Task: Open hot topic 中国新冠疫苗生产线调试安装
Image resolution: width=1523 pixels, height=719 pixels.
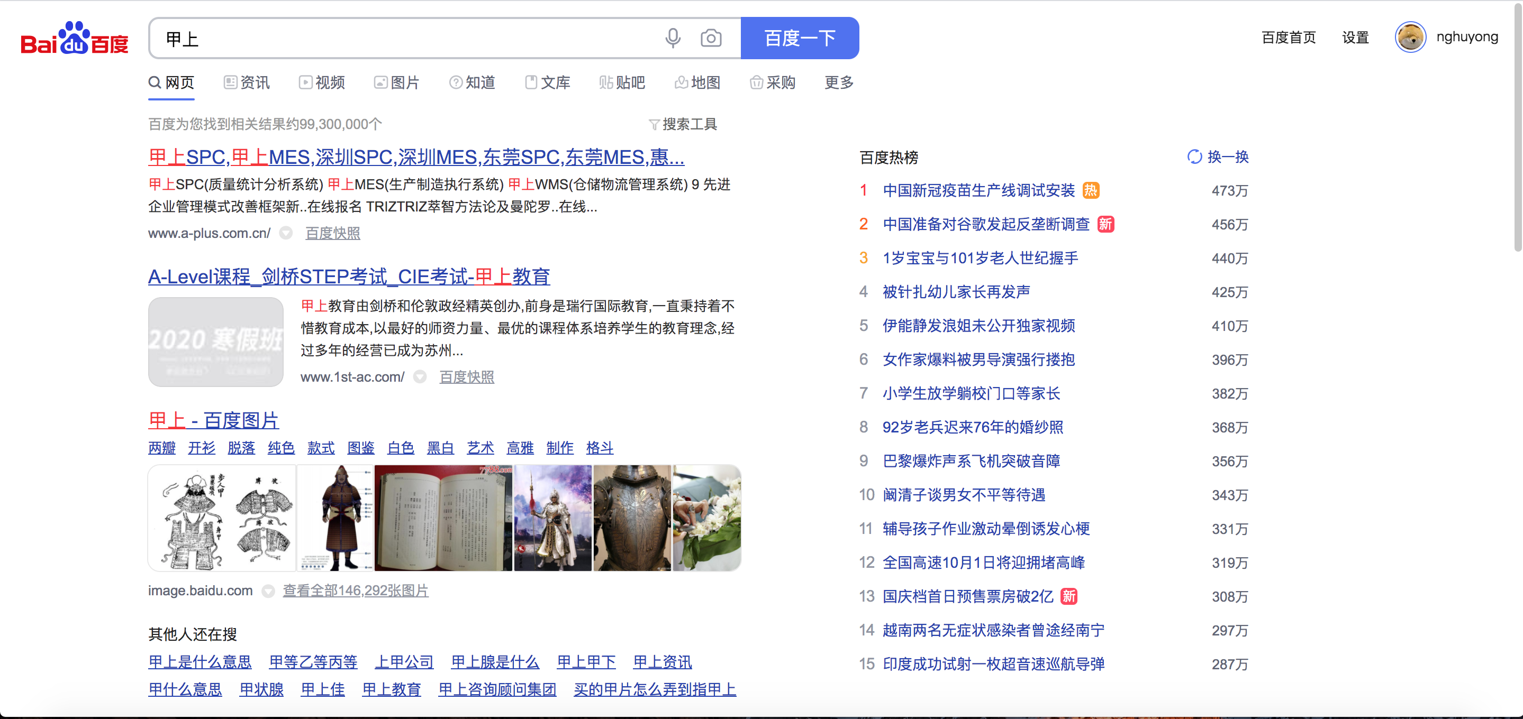Action: [x=978, y=191]
